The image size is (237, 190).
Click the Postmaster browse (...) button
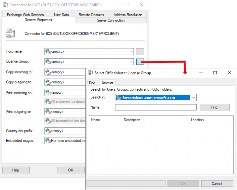(140, 52)
